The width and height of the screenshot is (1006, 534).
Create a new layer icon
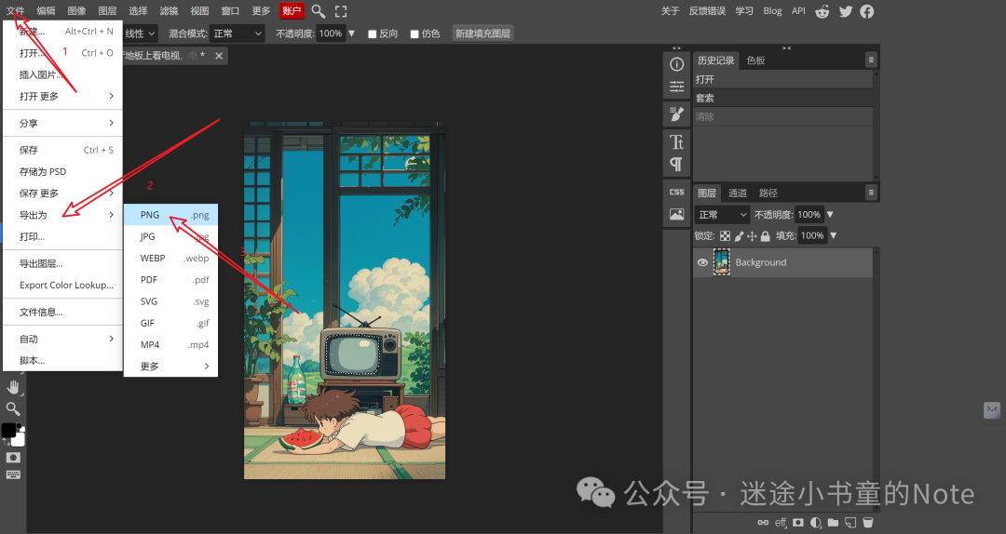[x=850, y=523]
